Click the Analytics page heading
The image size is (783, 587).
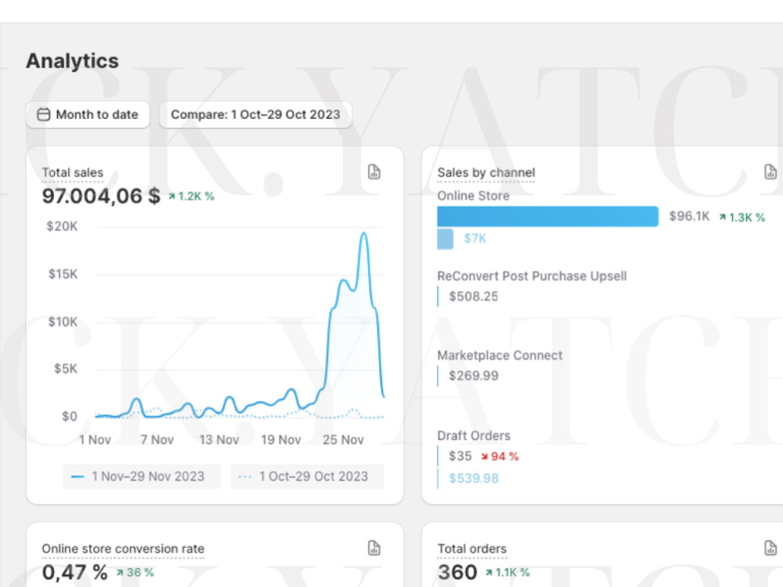[72, 61]
